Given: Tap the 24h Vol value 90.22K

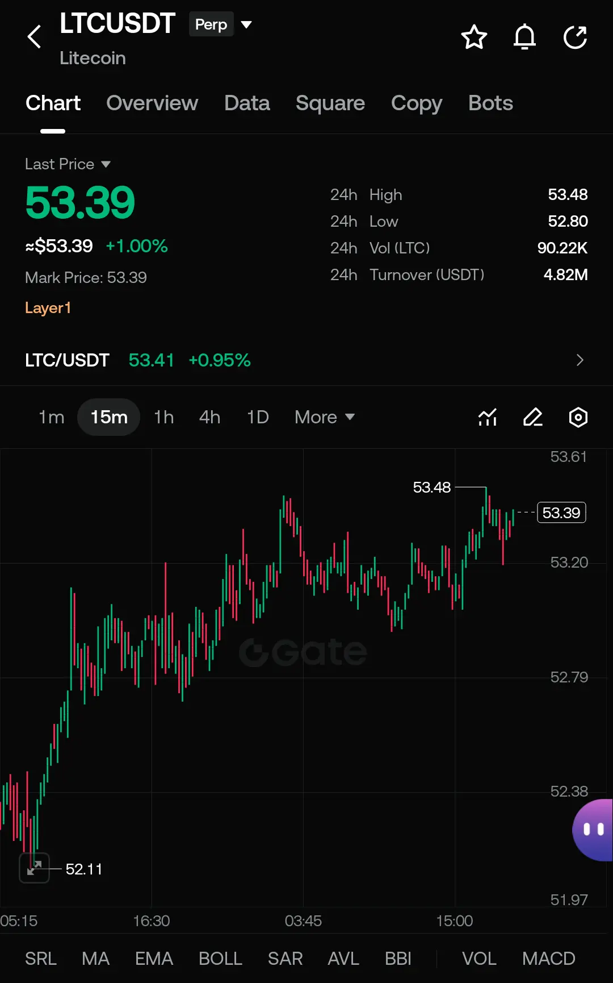Looking at the screenshot, I should coord(562,248).
